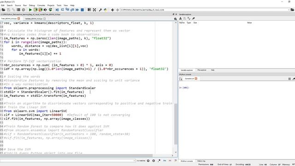Open the View menu
The width and height of the screenshot is (295, 166).
65,6
